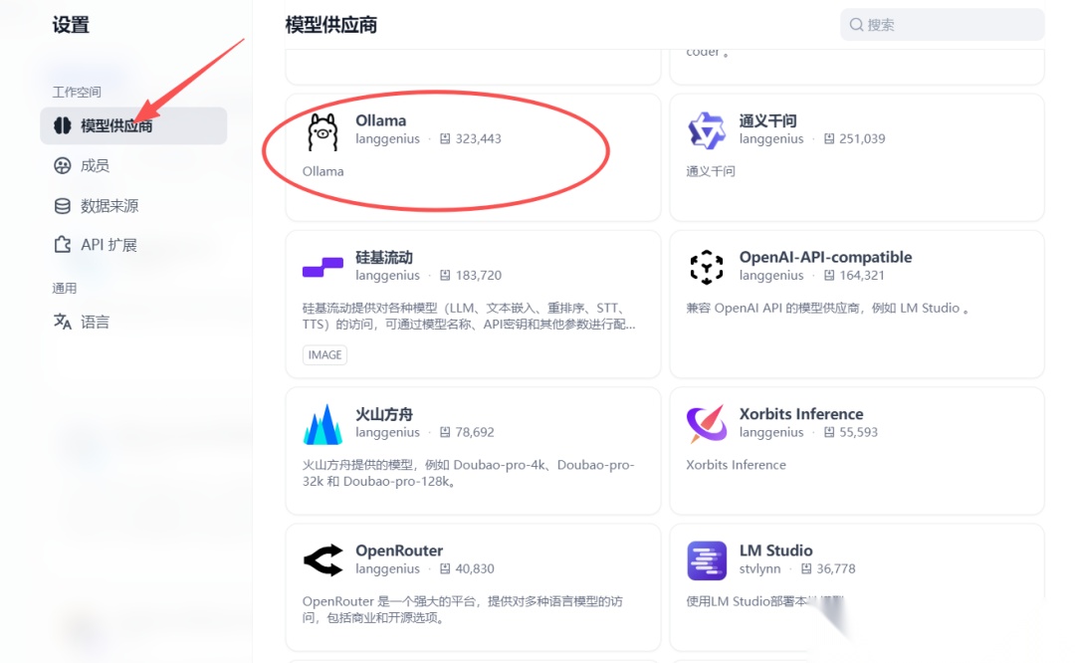Open the Xorbits Inference provider title
This screenshot has height=663, width=1075.
(x=800, y=414)
